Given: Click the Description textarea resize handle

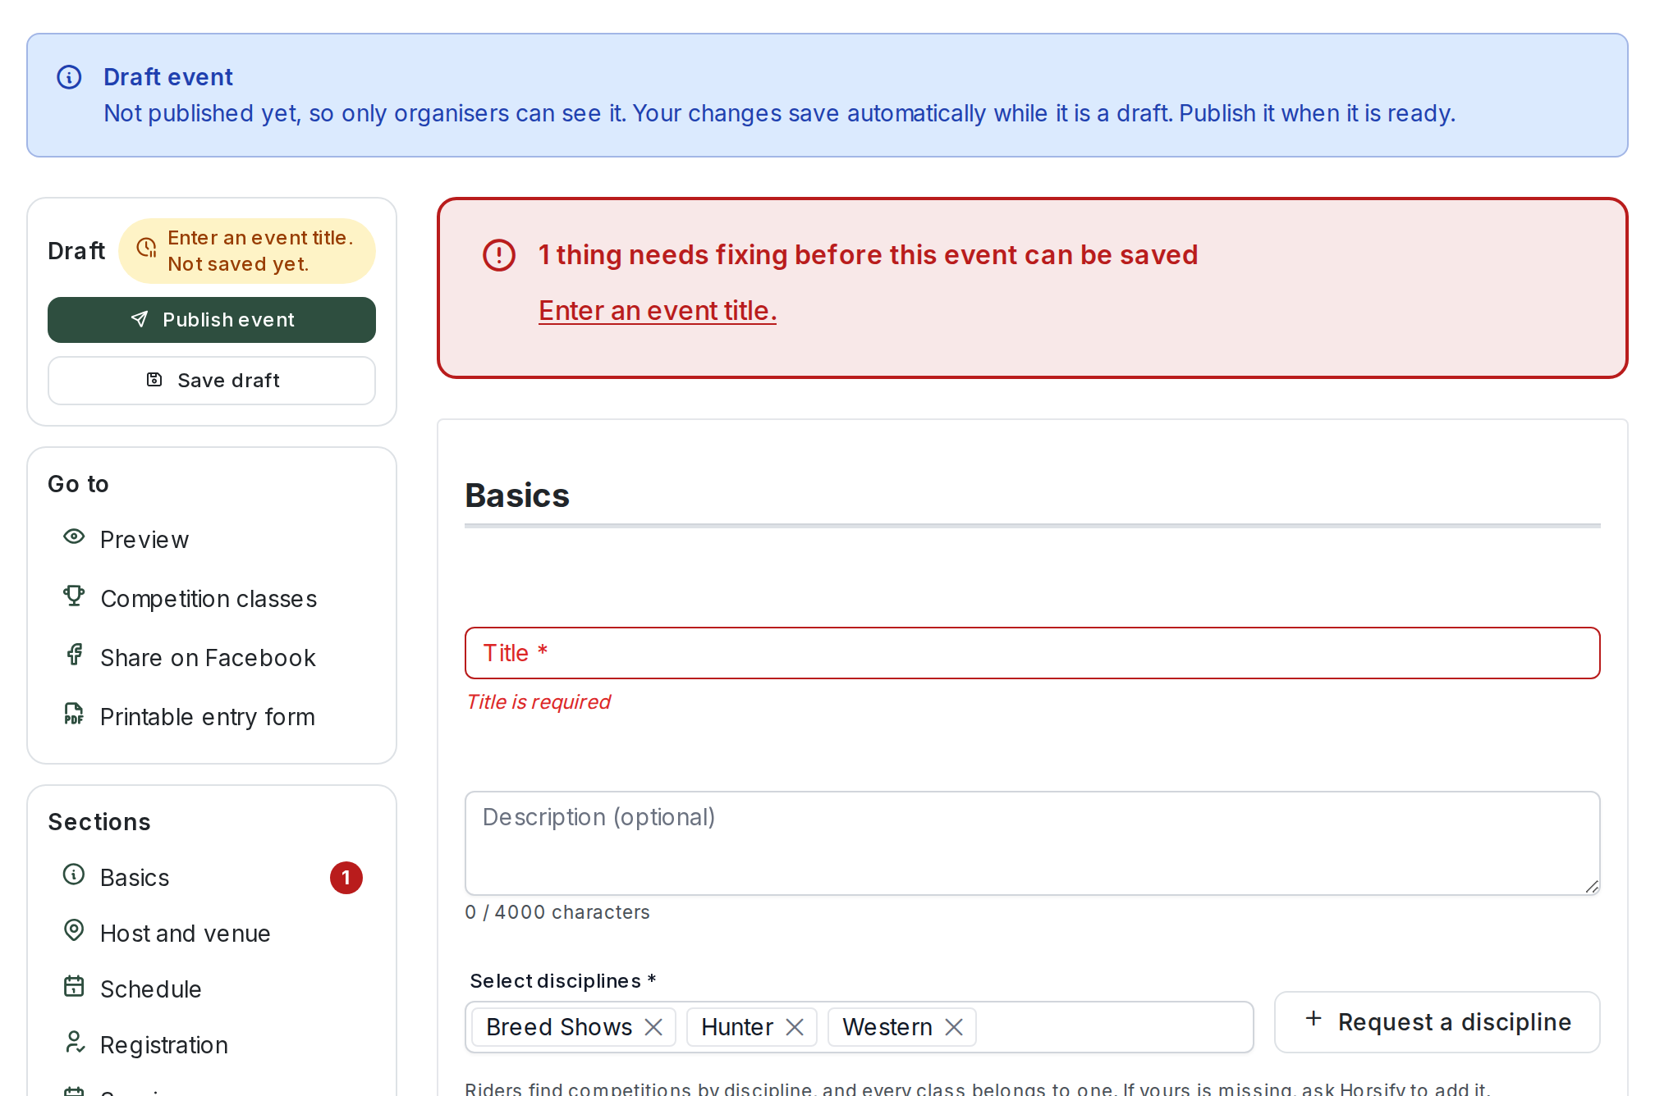Looking at the screenshot, I should 1592,887.
